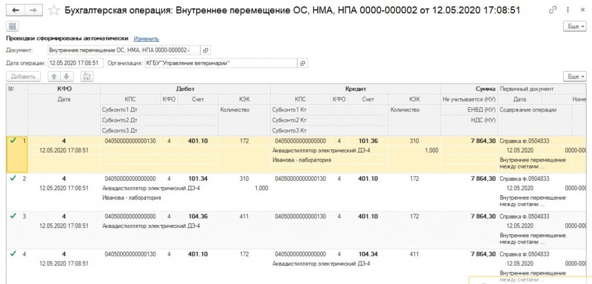
Task: Click the Кредит column header
Action: (356, 89)
